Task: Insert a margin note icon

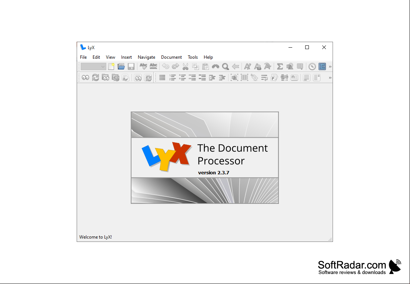Action: coord(317,78)
